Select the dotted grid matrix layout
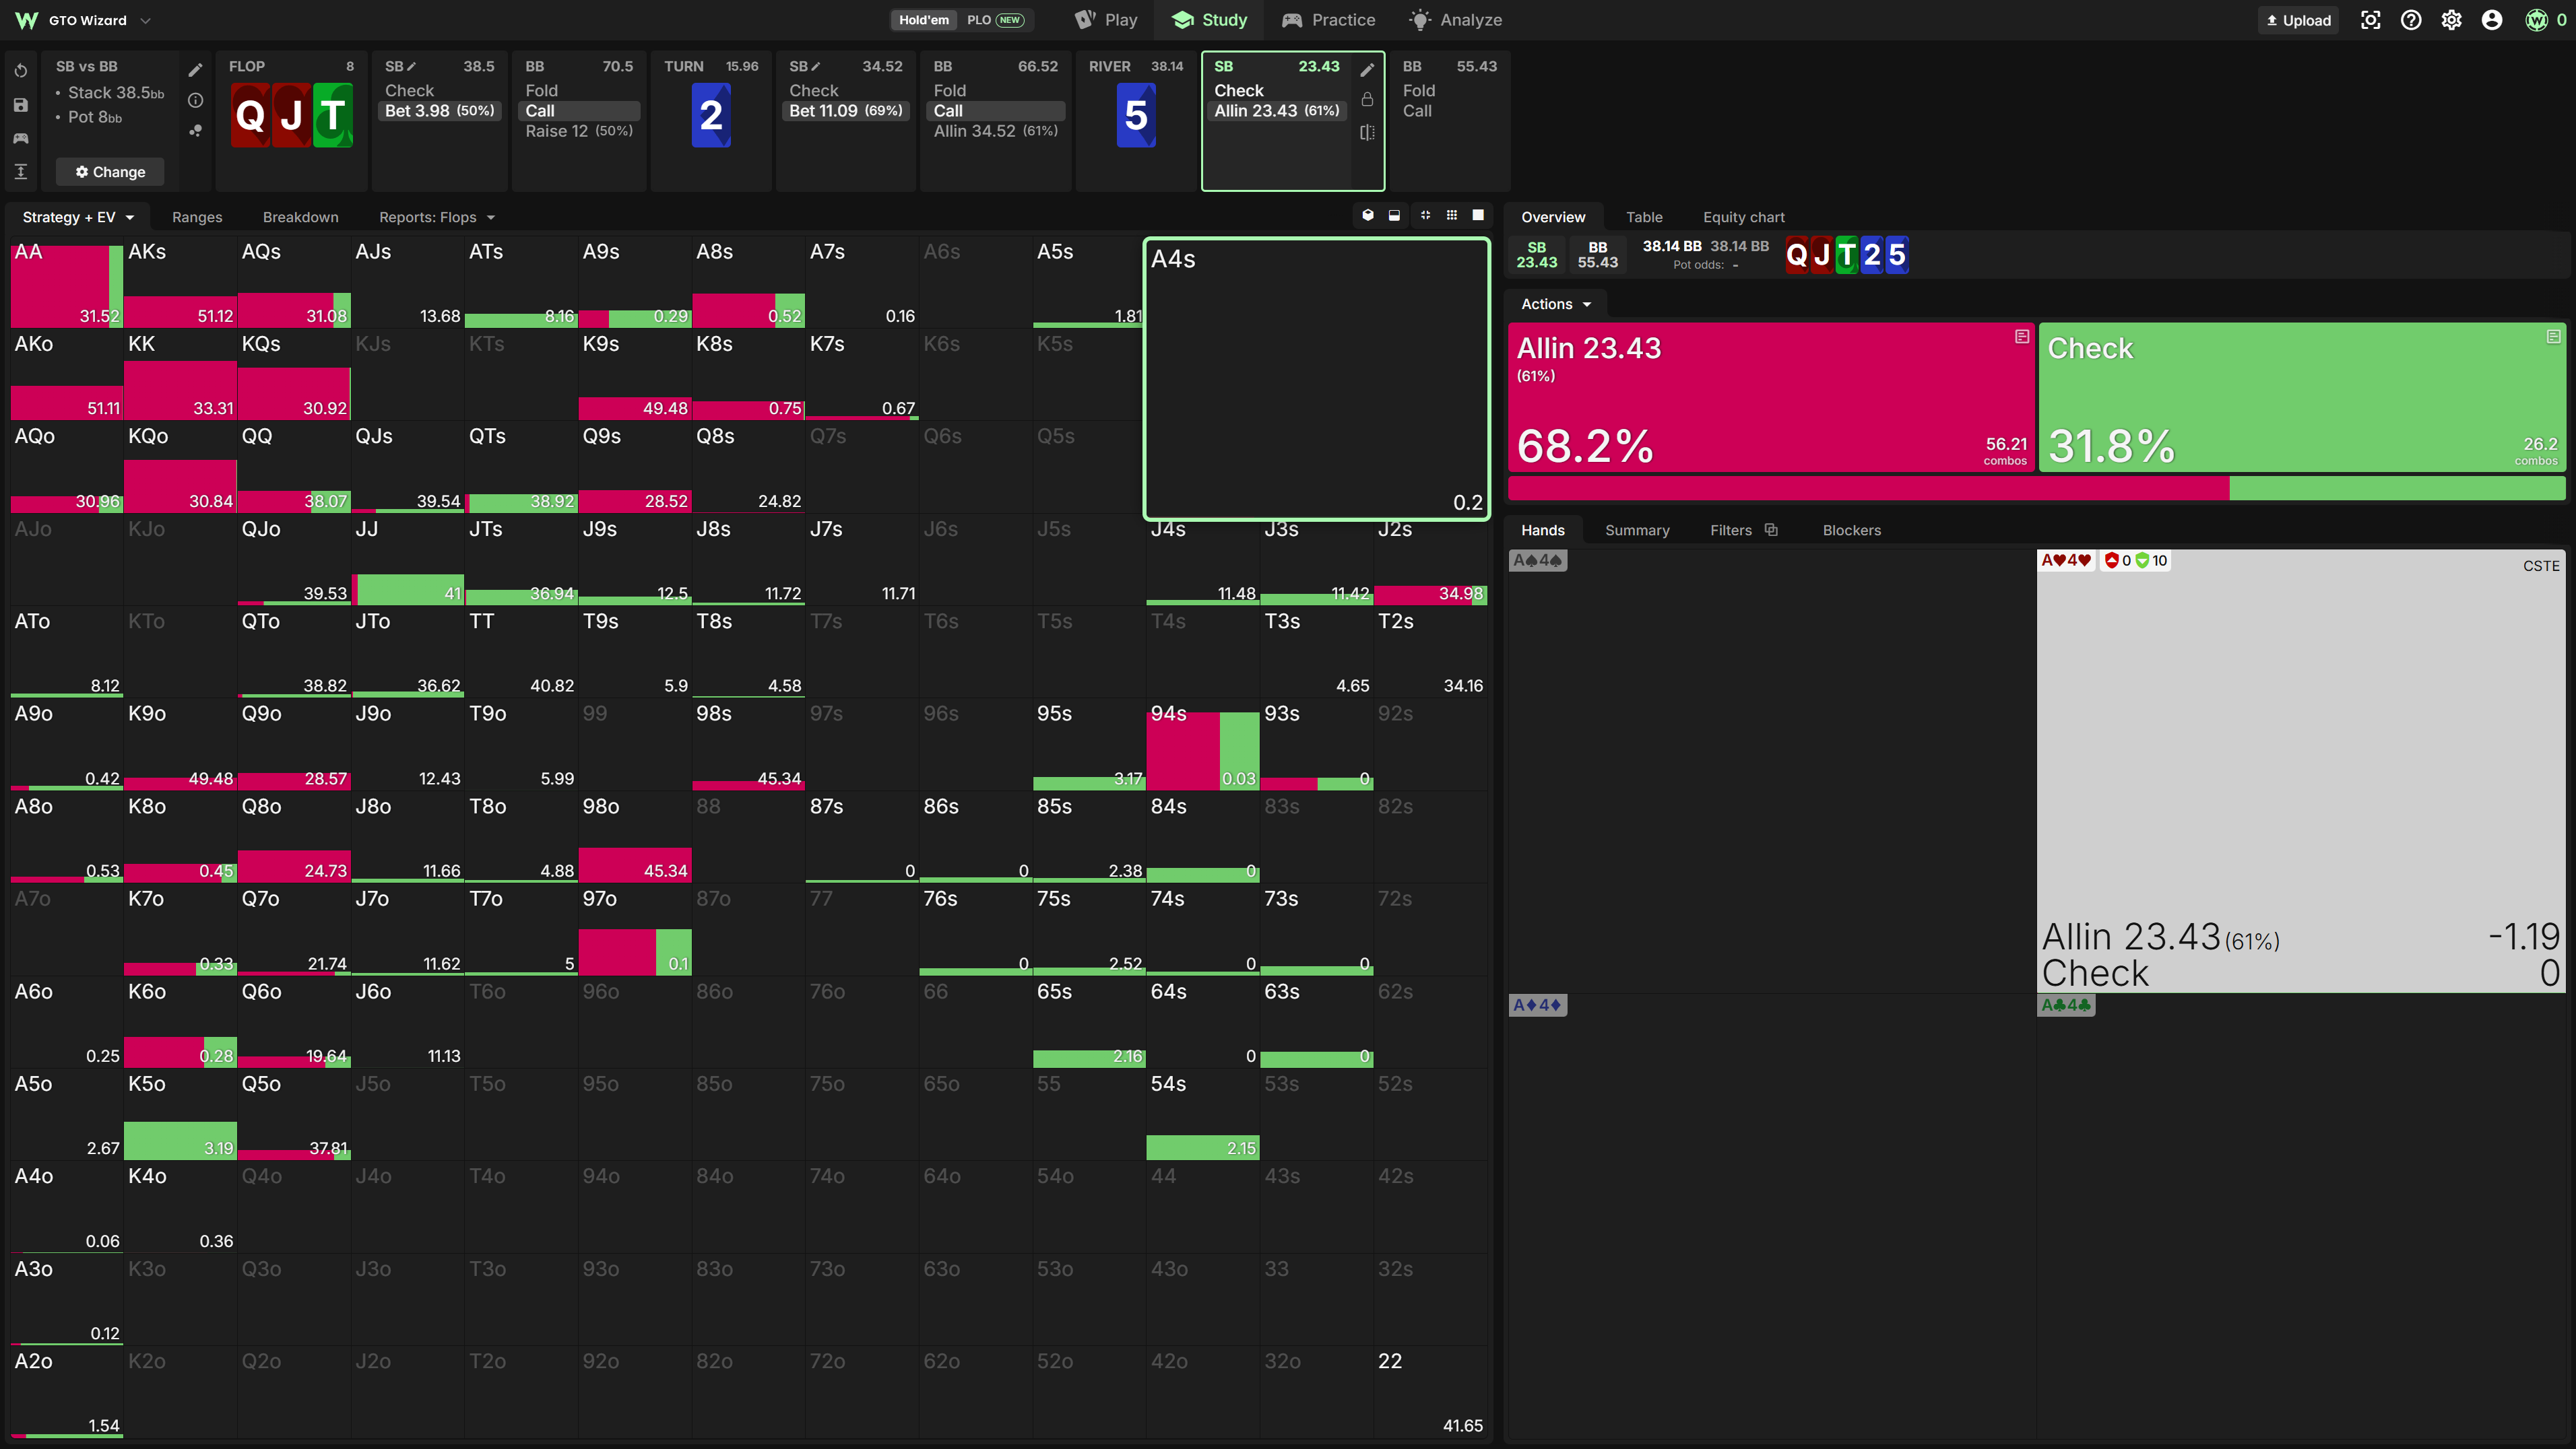The image size is (2576, 1449). click(x=1452, y=216)
